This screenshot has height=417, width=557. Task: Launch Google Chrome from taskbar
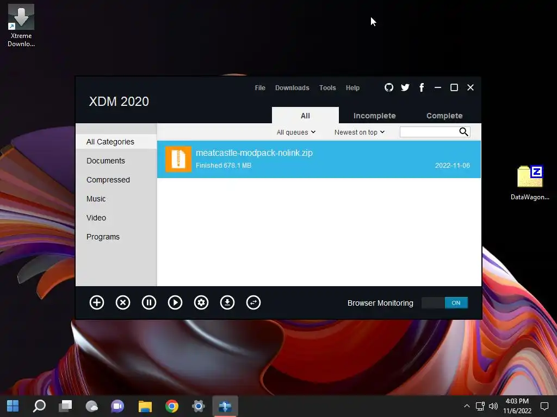tap(171, 406)
